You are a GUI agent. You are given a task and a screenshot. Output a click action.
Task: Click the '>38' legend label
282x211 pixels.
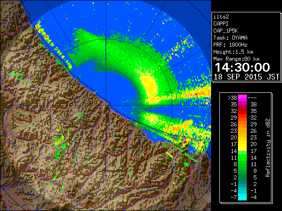(232, 98)
